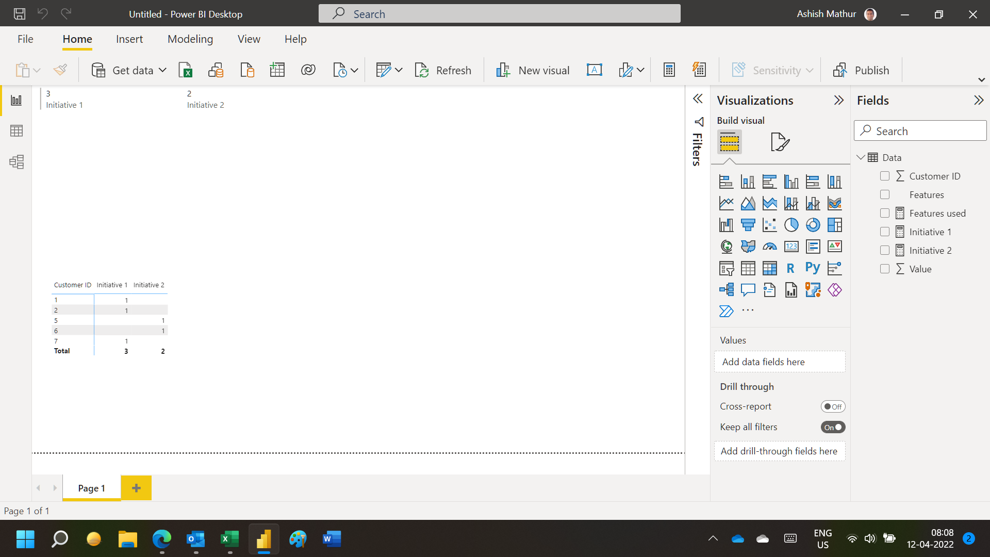Click the gauge visualization icon
This screenshot has height=557, width=990.
click(769, 247)
